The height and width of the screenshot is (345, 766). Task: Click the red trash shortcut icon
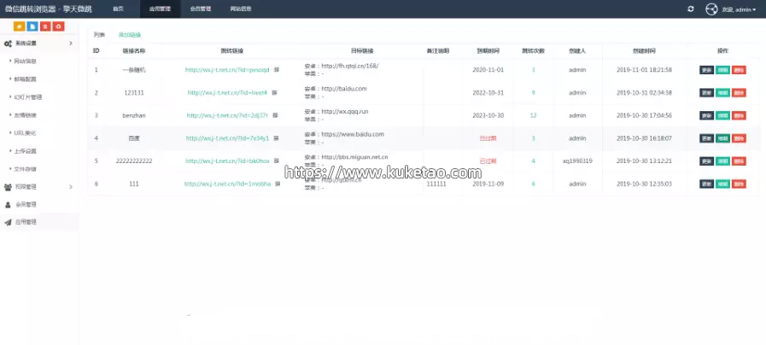pyautogui.click(x=45, y=26)
